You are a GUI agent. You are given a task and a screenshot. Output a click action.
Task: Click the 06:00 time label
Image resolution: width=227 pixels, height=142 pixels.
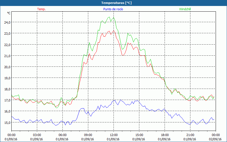[62, 135]
